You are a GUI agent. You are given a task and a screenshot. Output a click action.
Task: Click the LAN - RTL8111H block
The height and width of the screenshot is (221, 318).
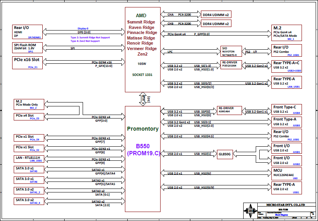29,159
